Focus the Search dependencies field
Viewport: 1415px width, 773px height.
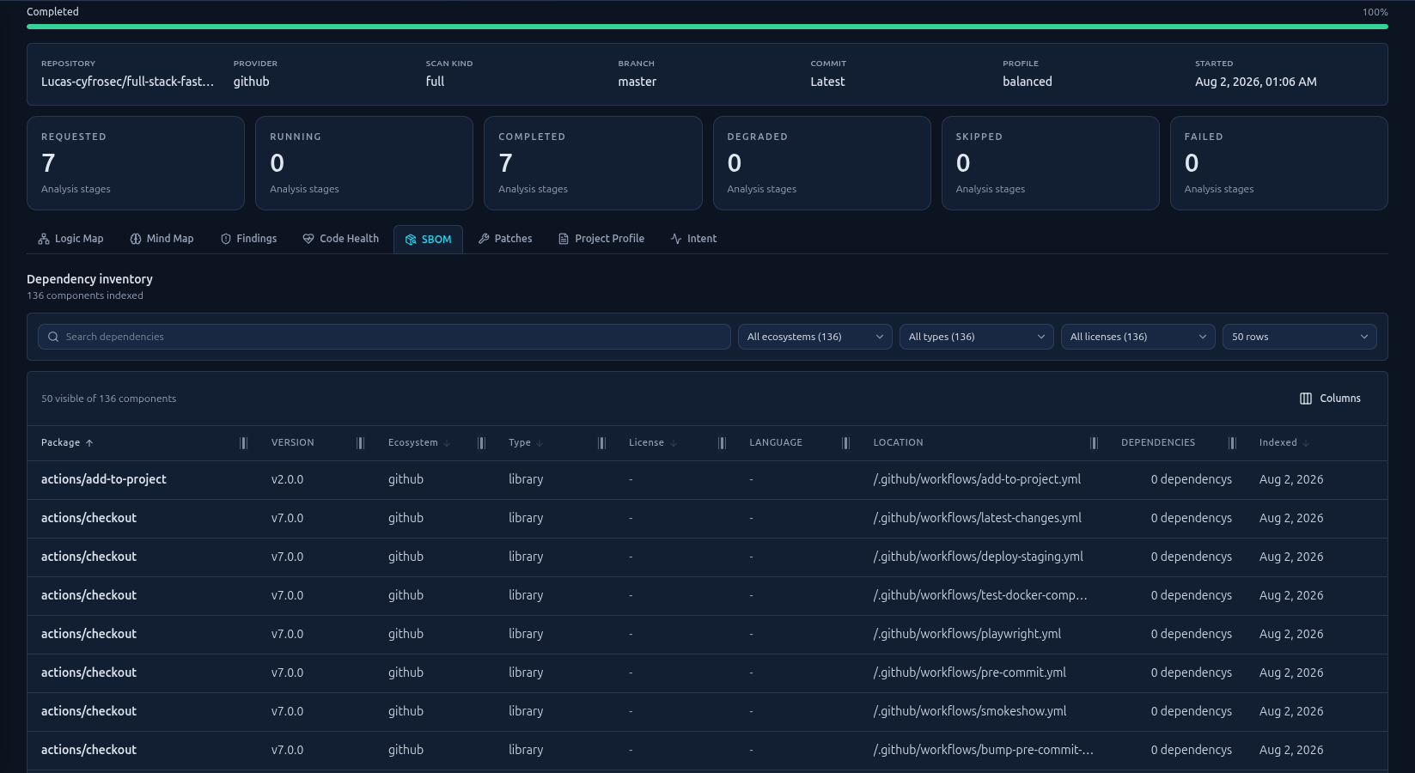[384, 337]
